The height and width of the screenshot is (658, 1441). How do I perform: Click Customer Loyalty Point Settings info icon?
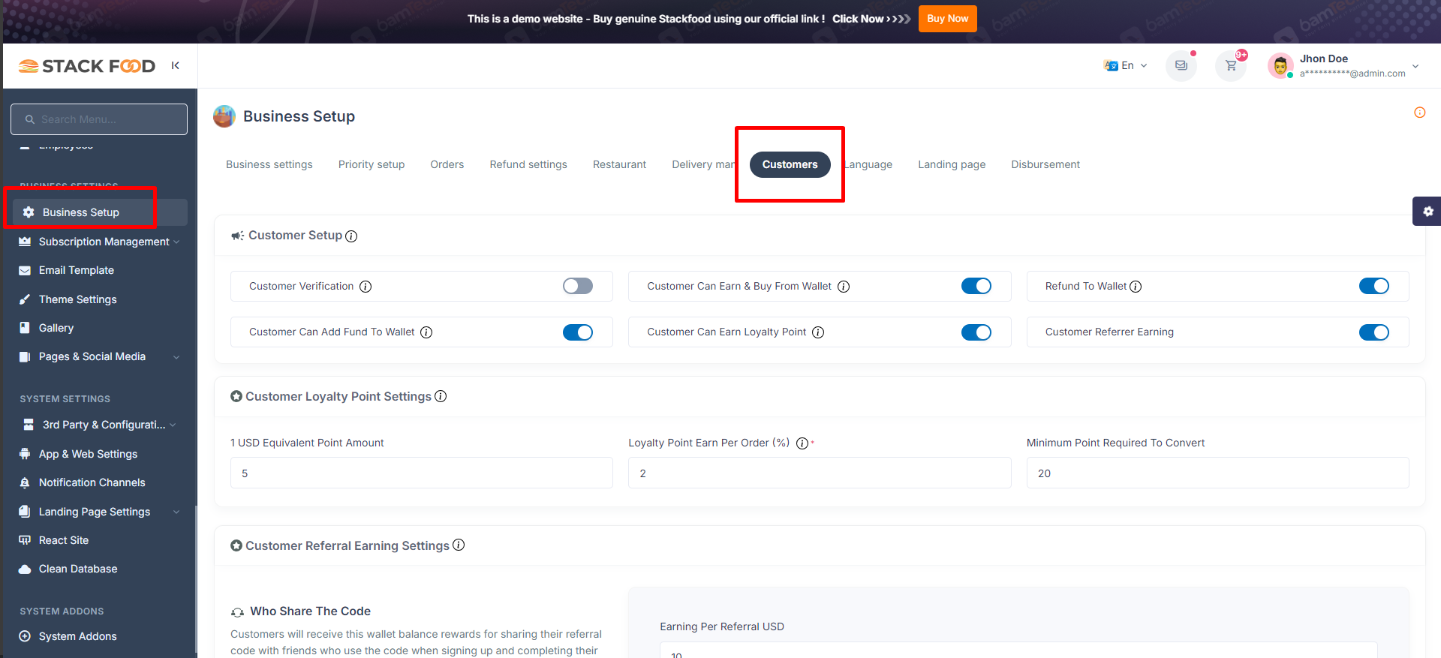click(x=441, y=396)
